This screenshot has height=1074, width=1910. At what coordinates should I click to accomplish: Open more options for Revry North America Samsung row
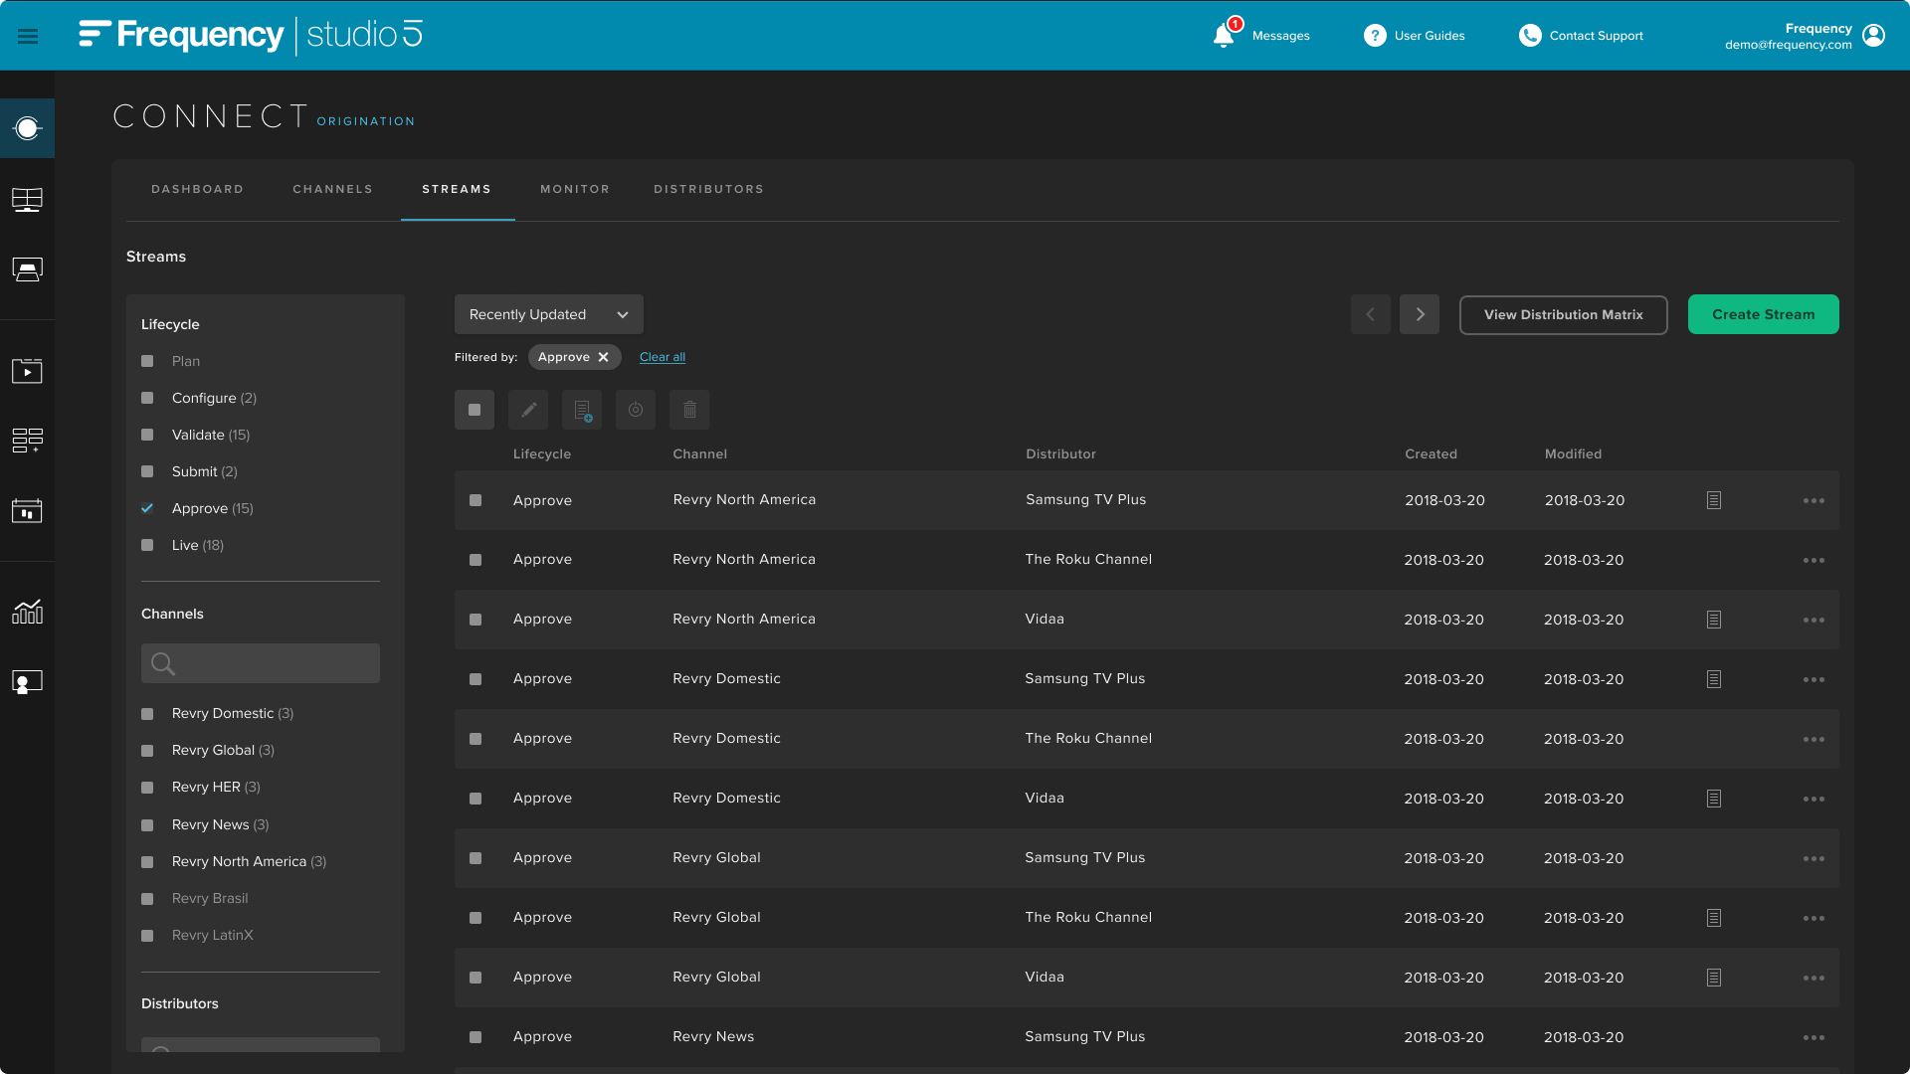pos(1814,500)
